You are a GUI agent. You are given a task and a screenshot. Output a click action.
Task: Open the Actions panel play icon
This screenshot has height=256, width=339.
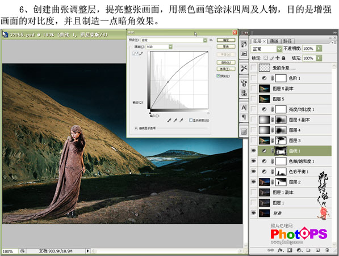pos(244,53)
